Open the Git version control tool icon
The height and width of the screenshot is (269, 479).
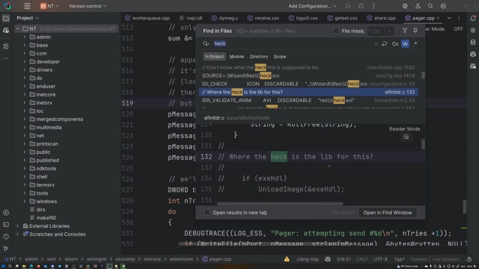pyautogui.click(x=6, y=248)
